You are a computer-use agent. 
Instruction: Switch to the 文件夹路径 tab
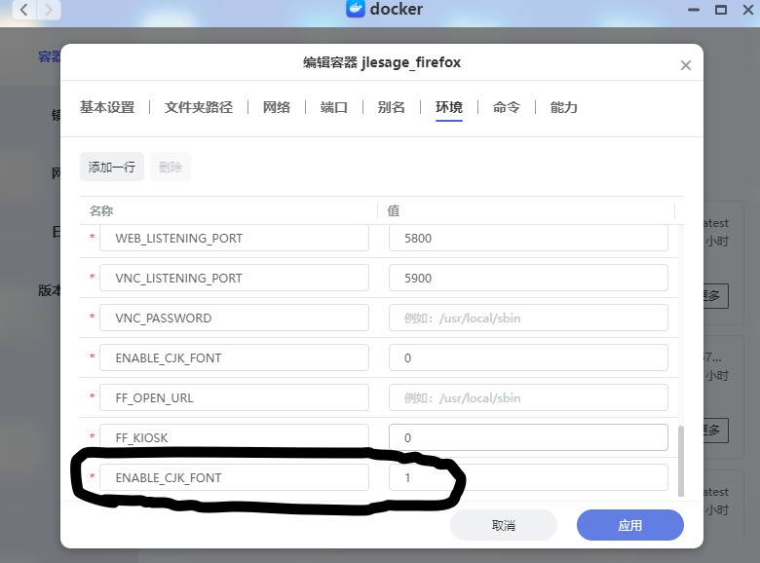(199, 107)
